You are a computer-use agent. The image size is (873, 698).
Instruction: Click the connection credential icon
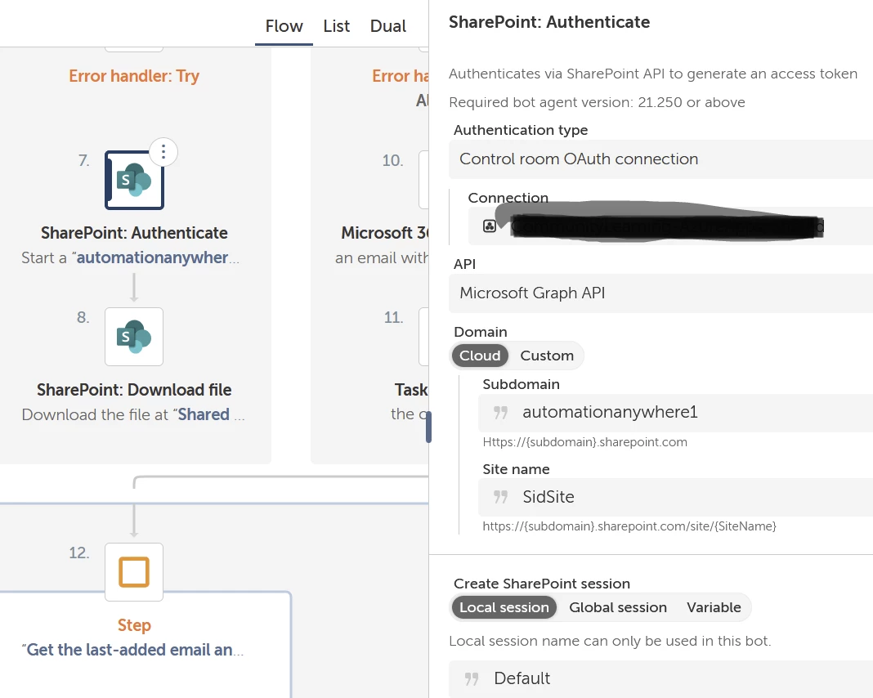490,226
